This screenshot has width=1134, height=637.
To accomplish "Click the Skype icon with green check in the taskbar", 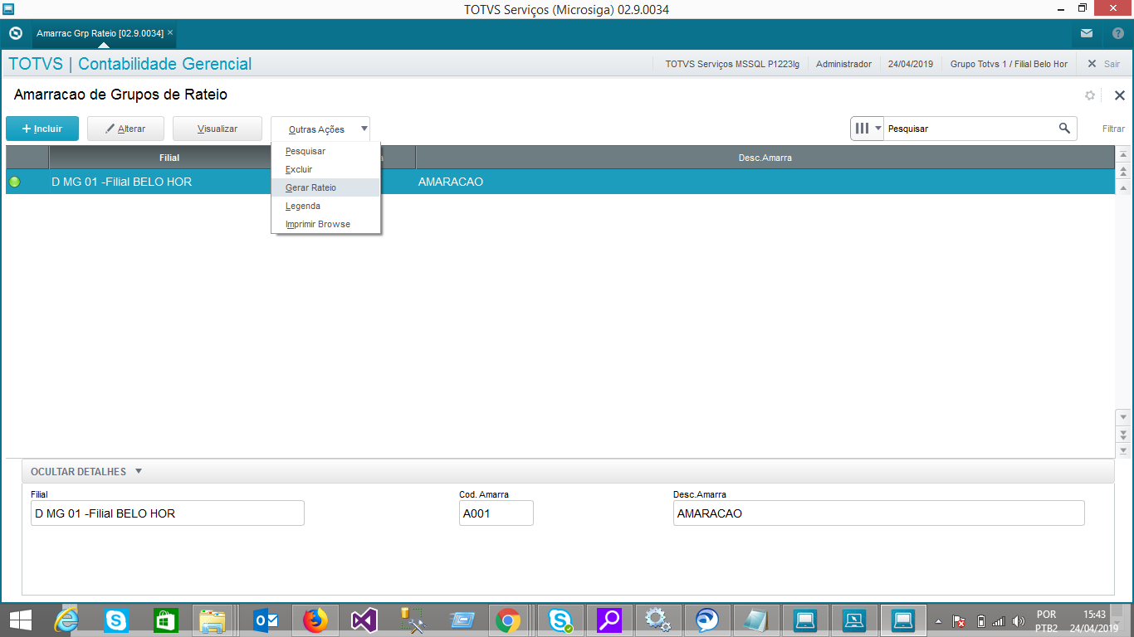I will click(x=561, y=620).
